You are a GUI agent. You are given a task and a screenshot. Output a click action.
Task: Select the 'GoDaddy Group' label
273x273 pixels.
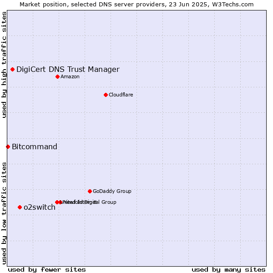(112, 191)
